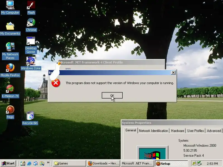223x167 pixels.
Task: Select the My Network Places icon
Action: pyautogui.click(x=10, y=51)
